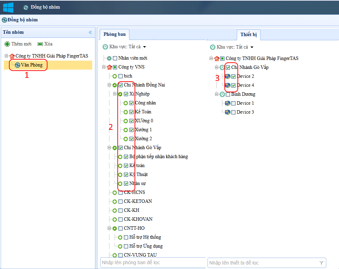Screen dimensions: 339x269
Task: Click the green circle icon of CK-KETOAN
Action: [115, 202]
